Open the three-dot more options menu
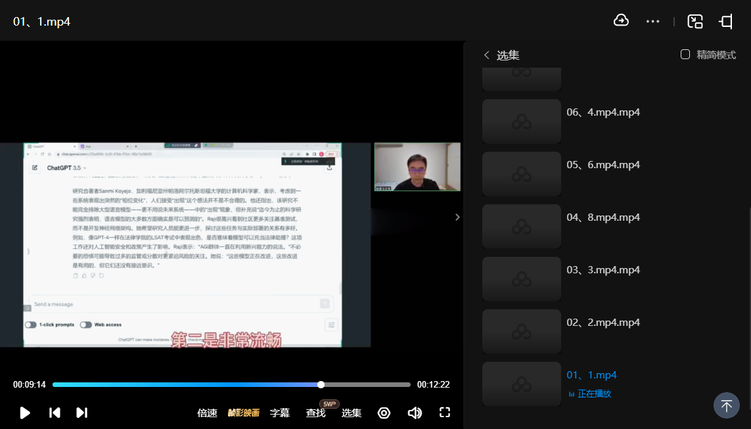 (x=652, y=21)
